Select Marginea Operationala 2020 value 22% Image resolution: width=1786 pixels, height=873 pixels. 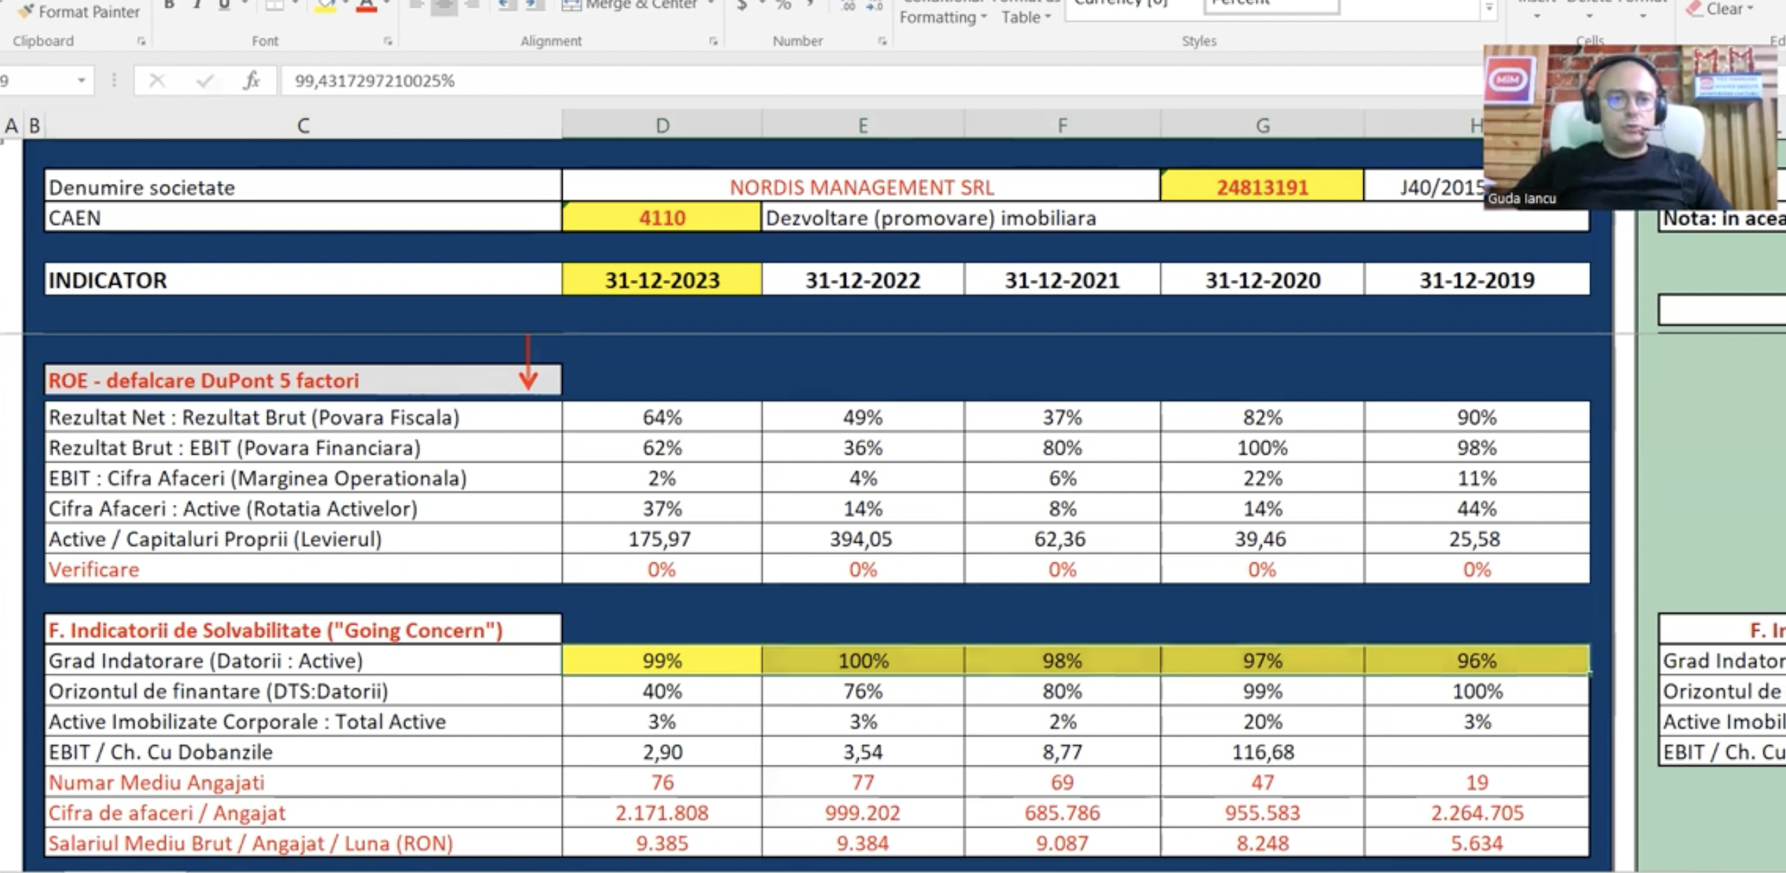click(x=1263, y=478)
